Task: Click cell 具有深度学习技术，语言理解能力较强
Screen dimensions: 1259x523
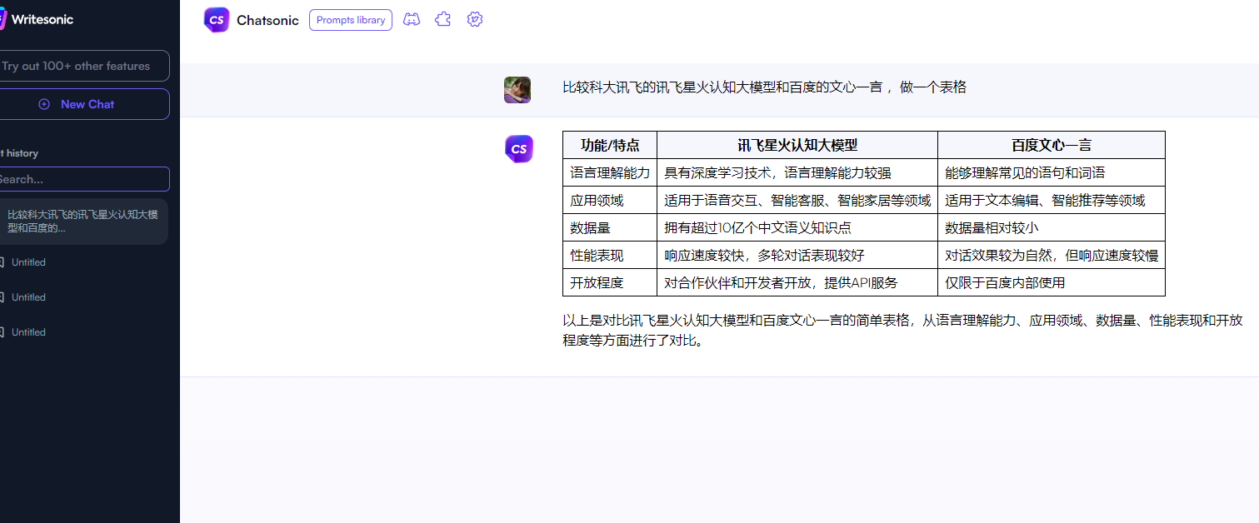Action: [797, 172]
